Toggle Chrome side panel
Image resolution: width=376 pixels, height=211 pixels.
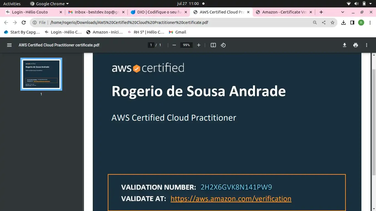click(x=352, y=23)
